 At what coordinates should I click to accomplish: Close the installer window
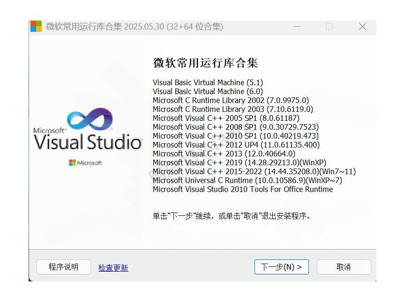point(362,26)
